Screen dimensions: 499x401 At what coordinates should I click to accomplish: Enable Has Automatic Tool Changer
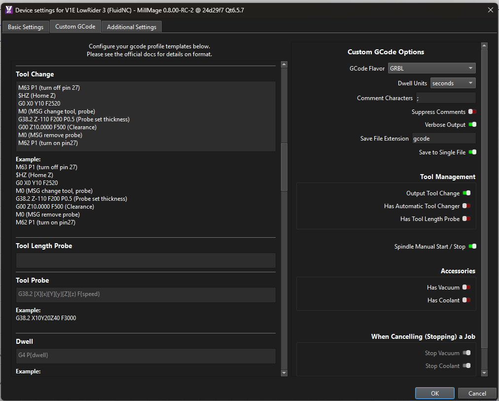466,206
